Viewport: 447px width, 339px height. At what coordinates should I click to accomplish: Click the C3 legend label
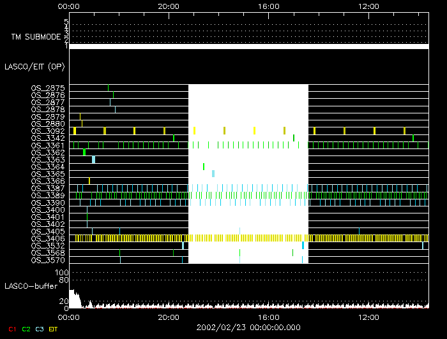pyautogui.click(x=40, y=329)
